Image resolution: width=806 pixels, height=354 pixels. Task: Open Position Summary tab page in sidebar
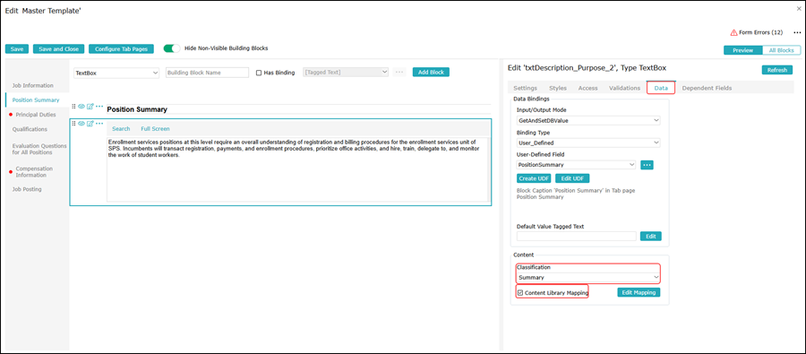[x=36, y=99]
